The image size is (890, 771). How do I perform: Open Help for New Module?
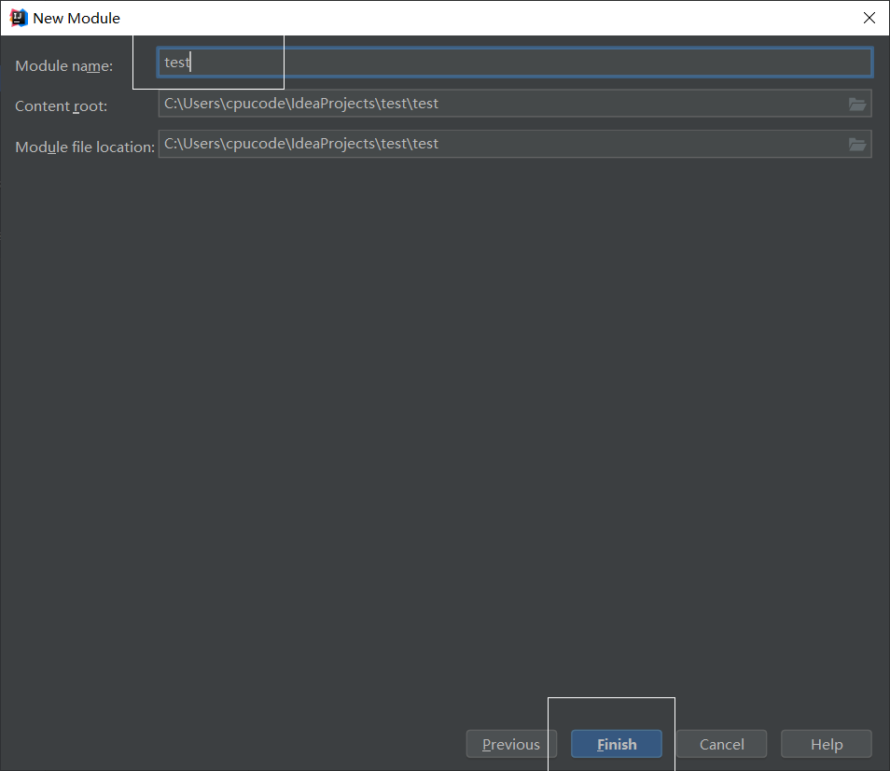827,744
